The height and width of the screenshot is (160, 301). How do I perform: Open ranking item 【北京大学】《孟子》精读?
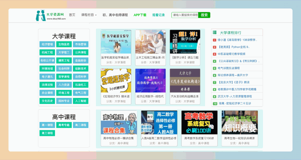pyautogui.click(x=234, y=82)
